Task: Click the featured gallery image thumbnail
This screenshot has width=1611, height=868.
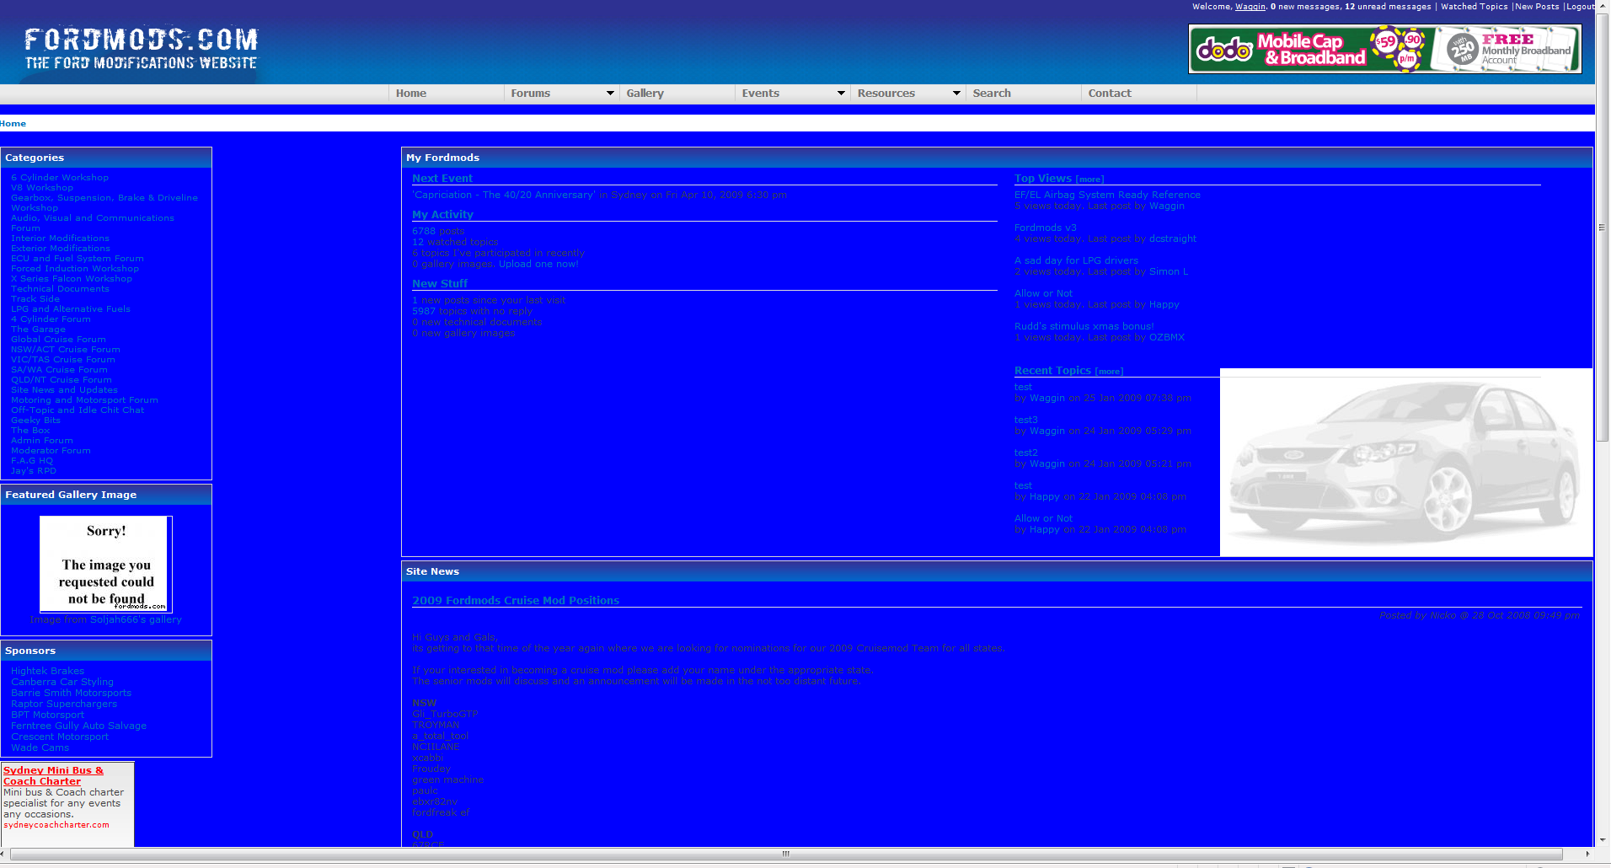Action: click(x=106, y=564)
